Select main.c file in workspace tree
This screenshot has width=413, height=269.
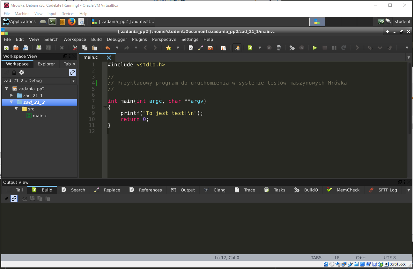(40, 116)
